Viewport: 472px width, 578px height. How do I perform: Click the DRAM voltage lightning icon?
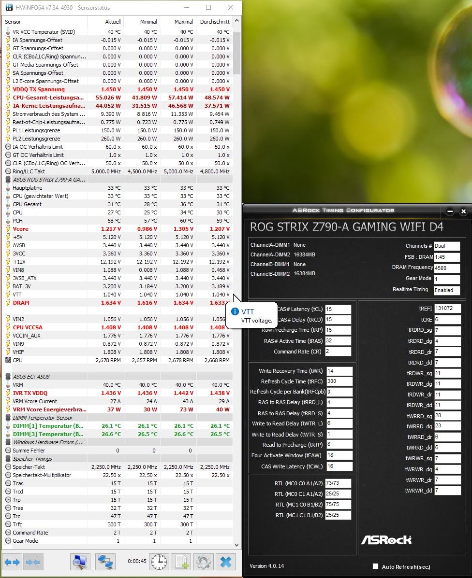8,303
